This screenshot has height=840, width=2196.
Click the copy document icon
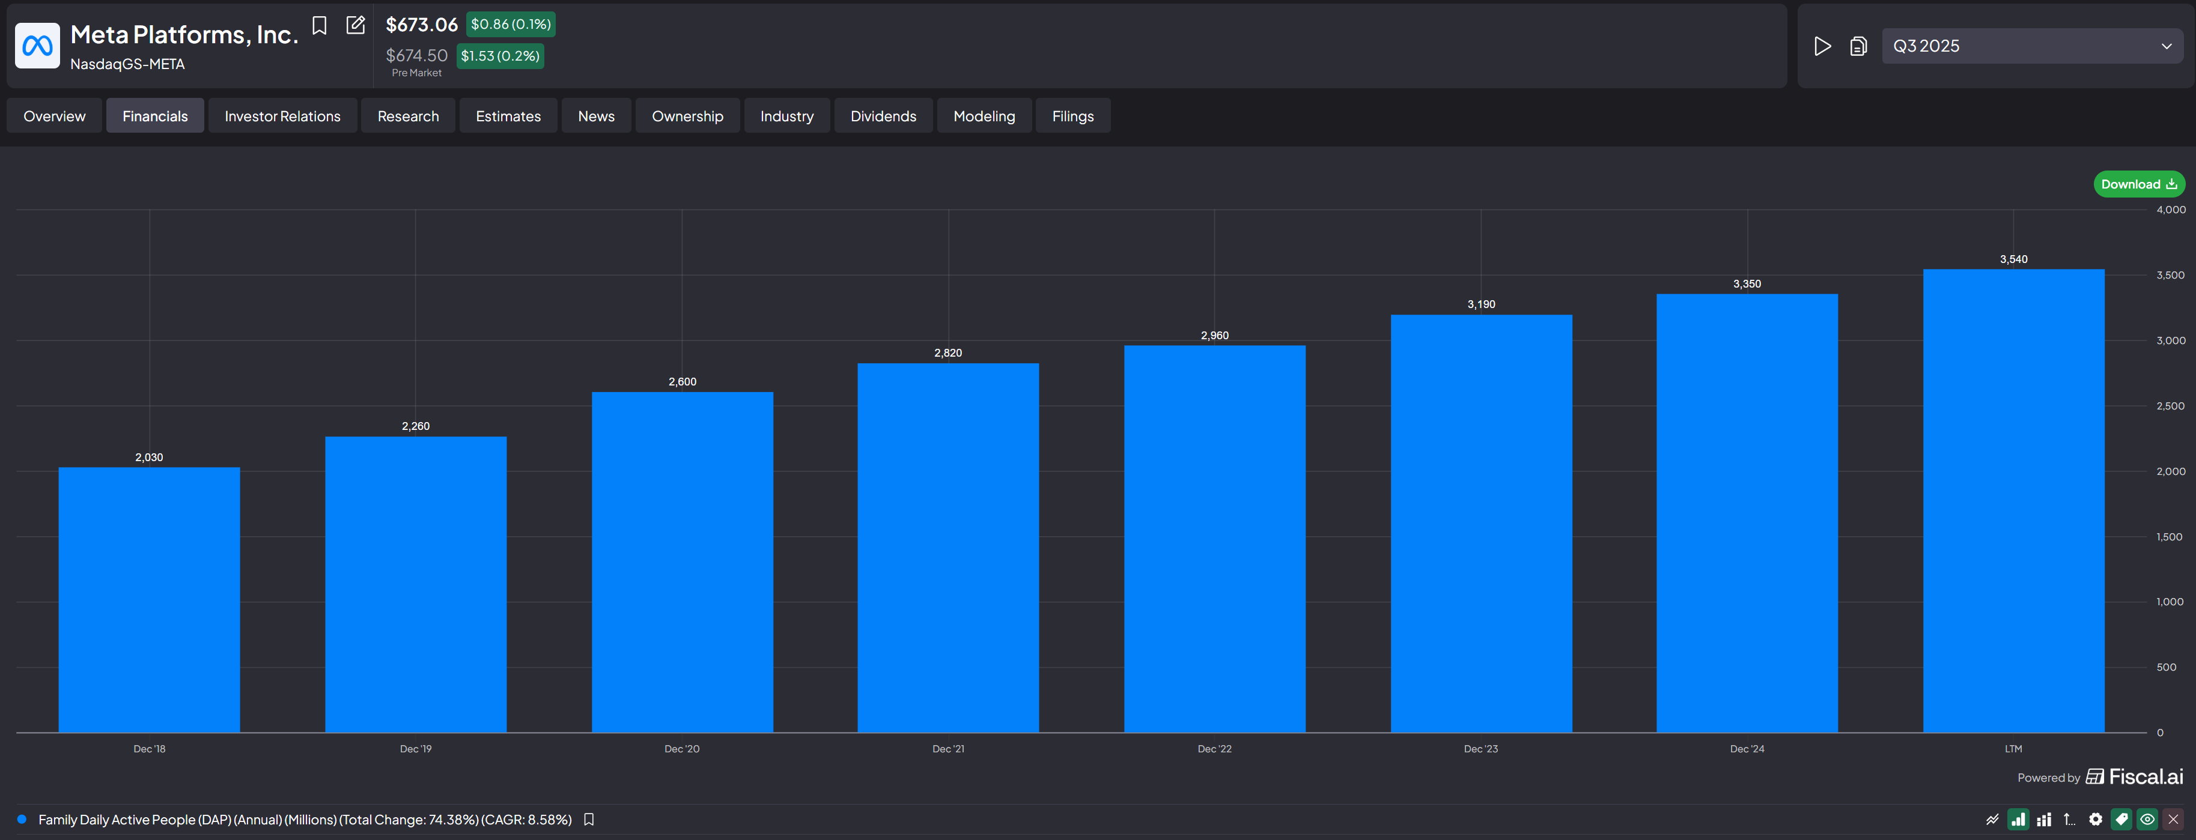[1858, 46]
